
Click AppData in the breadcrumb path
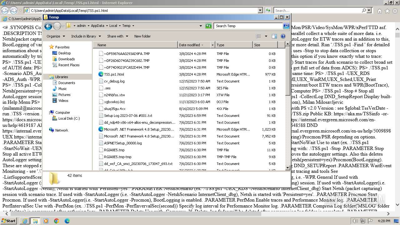[x=97, y=26]
